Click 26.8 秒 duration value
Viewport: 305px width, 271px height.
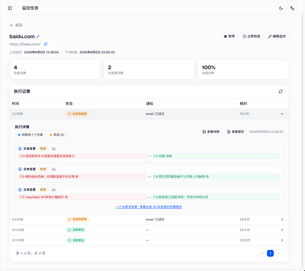(x=245, y=219)
